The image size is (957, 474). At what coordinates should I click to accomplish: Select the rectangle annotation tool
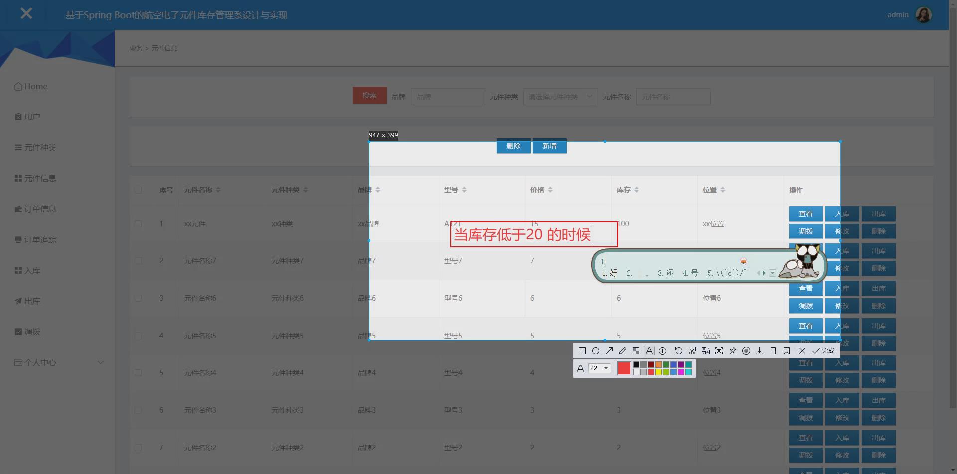pos(582,351)
